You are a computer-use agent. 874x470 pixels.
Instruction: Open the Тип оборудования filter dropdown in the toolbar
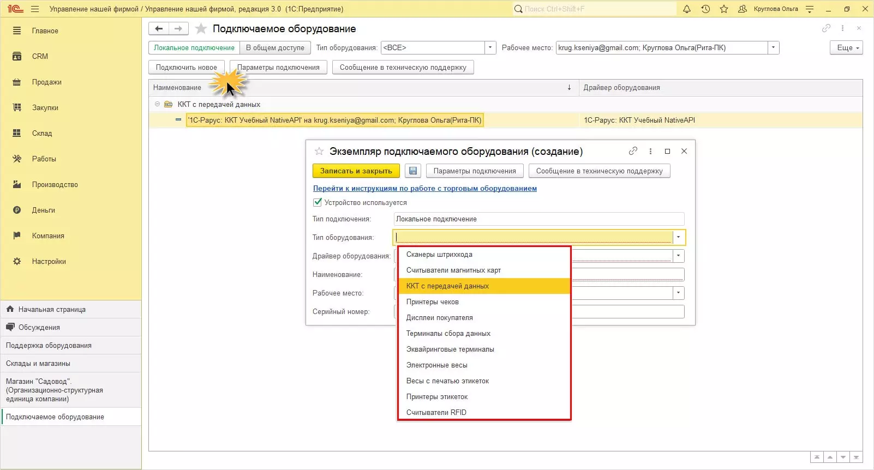(490, 47)
